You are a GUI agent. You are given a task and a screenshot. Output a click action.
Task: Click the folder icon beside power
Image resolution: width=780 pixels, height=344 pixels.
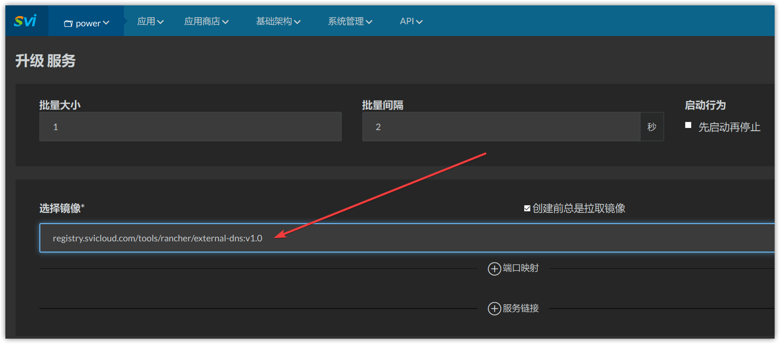point(68,24)
